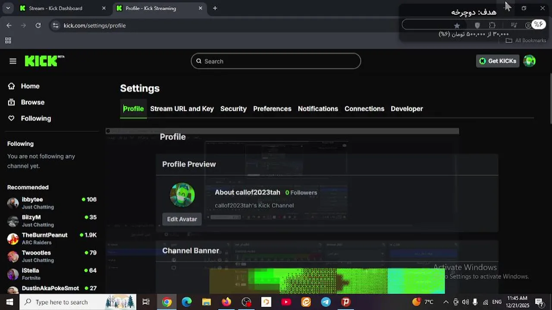The height and width of the screenshot is (310, 552).
Task: Open the Kick sidebar hamburger menu
Action: (13, 61)
